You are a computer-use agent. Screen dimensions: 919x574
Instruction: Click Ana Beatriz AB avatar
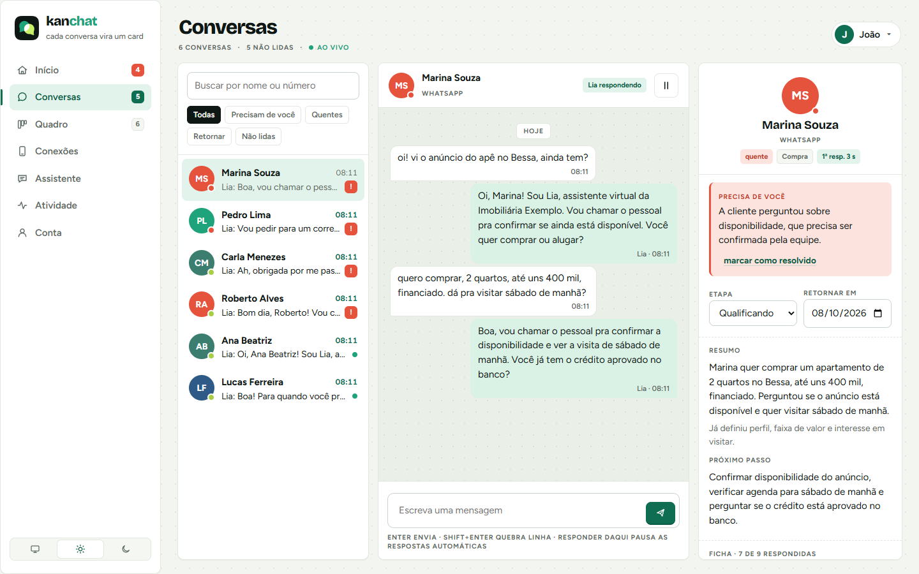(x=202, y=346)
